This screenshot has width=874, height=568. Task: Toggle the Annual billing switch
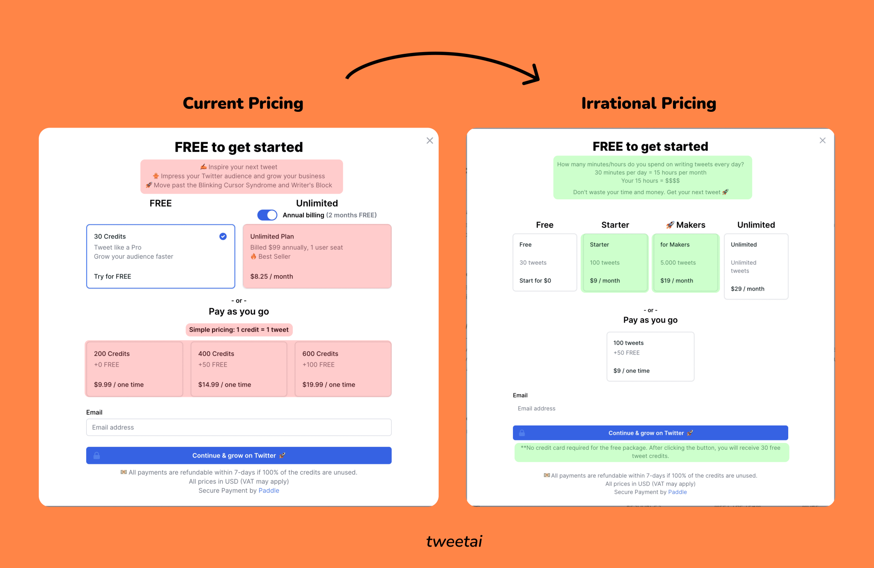pyautogui.click(x=267, y=215)
